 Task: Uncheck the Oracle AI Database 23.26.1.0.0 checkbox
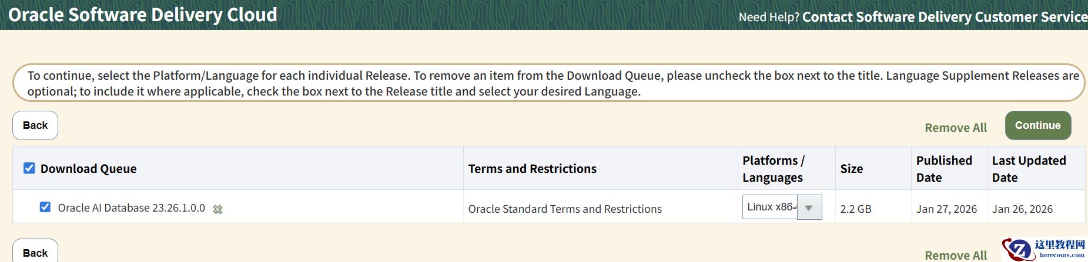point(45,207)
